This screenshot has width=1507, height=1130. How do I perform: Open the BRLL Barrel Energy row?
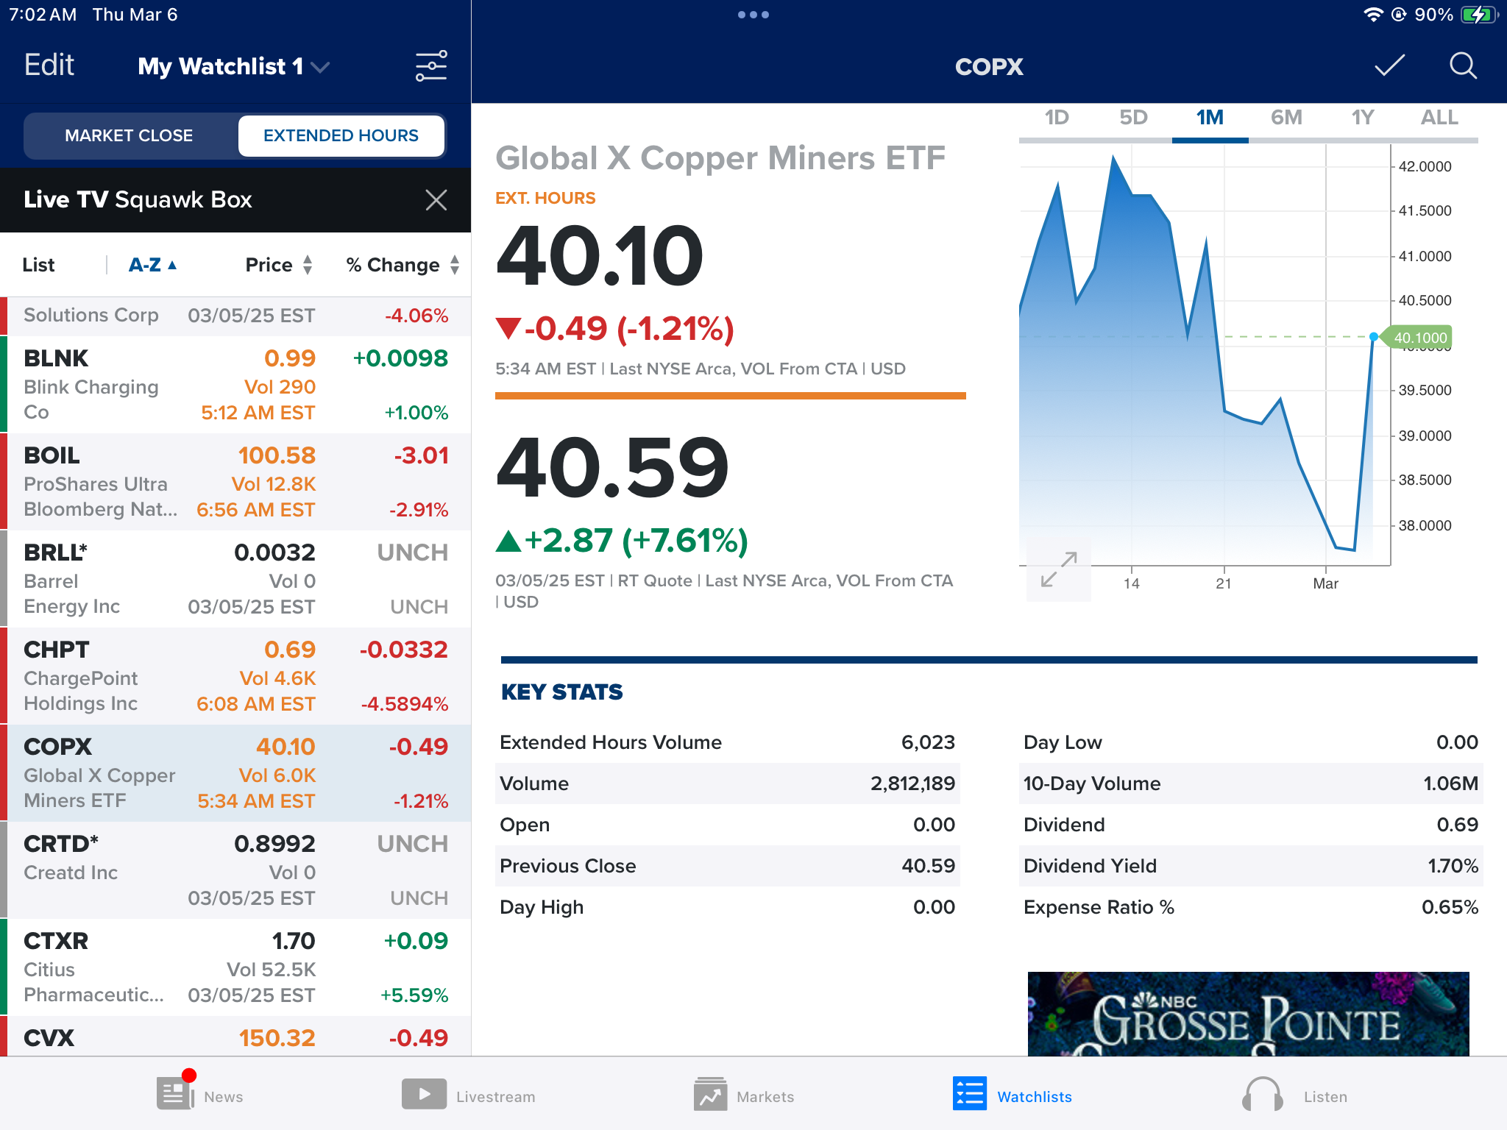(x=235, y=579)
